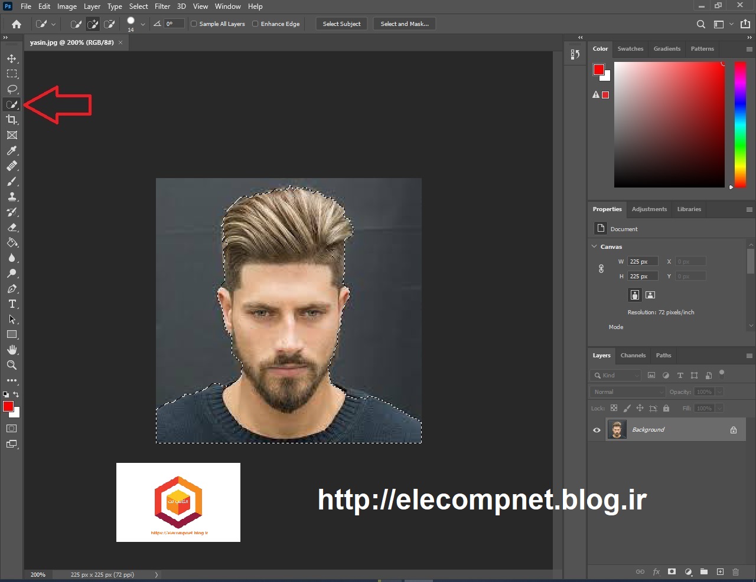Go to the Home screen icon
The image size is (756, 582).
tap(17, 24)
